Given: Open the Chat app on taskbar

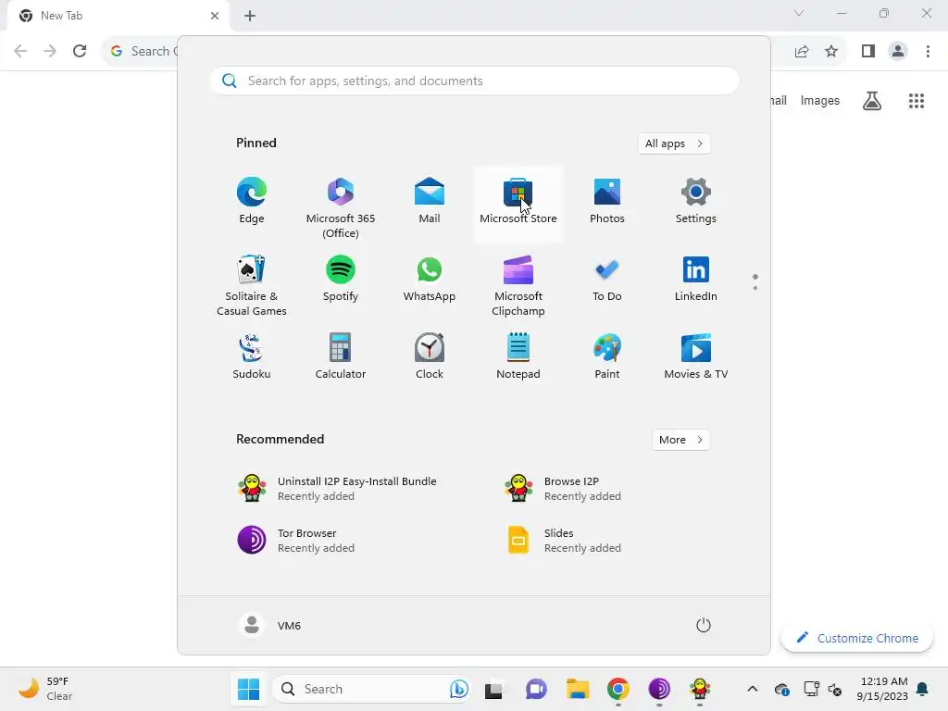Looking at the screenshot, I should coord(536,689).
